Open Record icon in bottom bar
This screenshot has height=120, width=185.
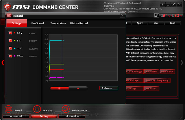tap(8, 109)
